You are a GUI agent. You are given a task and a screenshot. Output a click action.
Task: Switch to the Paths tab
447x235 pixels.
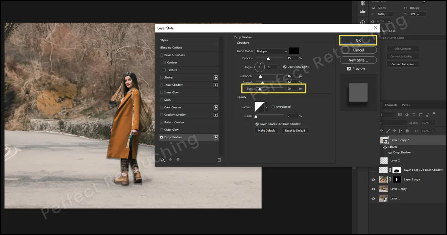click(406, 105)
